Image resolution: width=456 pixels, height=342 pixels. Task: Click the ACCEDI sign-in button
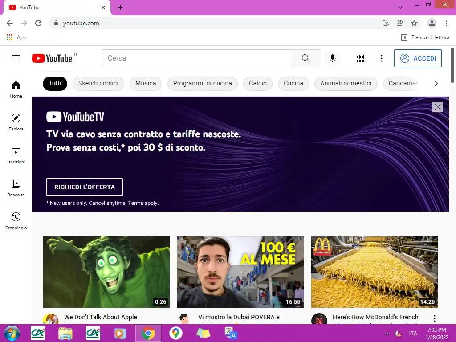[x=418, y=58]
